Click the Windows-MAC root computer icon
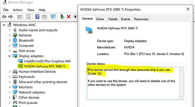195x107 pixels. point(9,25)
